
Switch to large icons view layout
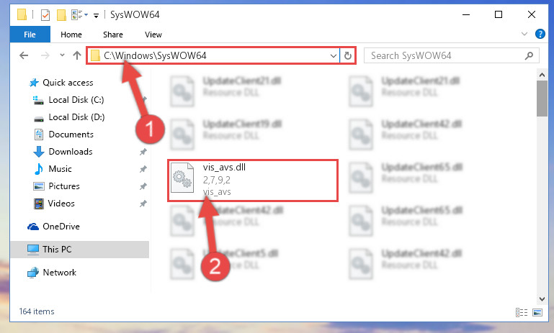537,312
